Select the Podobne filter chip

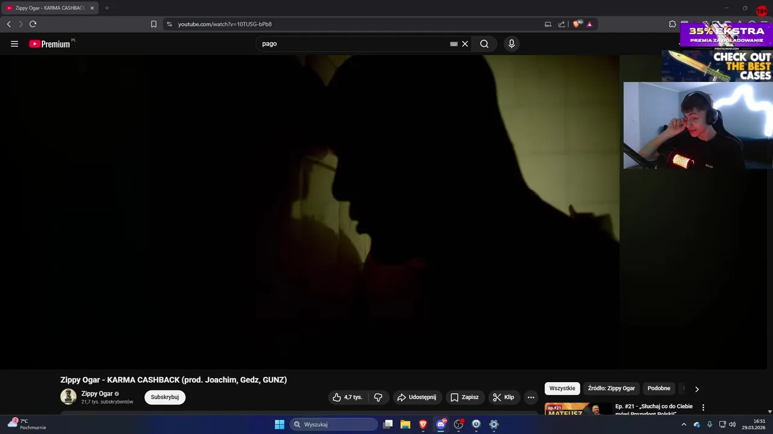click(x=659, y=388)
